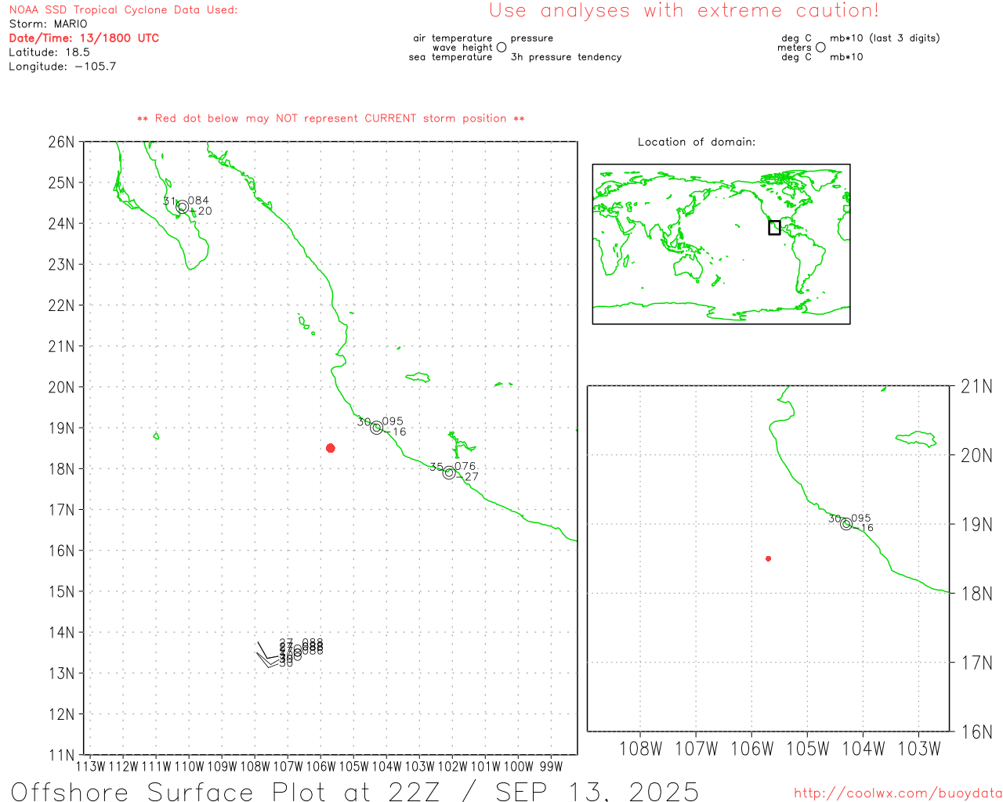Select the coastal station circle reading 076
The image size is (1003, 802).
tap(449, 472)
